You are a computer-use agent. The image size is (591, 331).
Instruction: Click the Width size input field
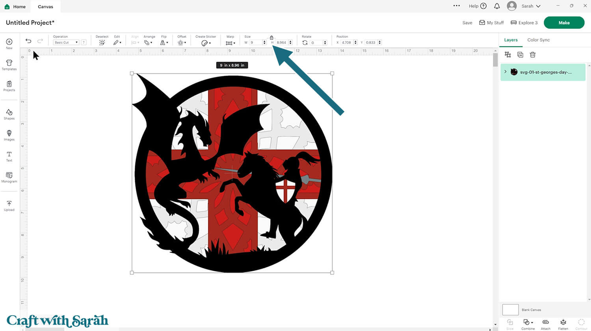click(256, 43)
